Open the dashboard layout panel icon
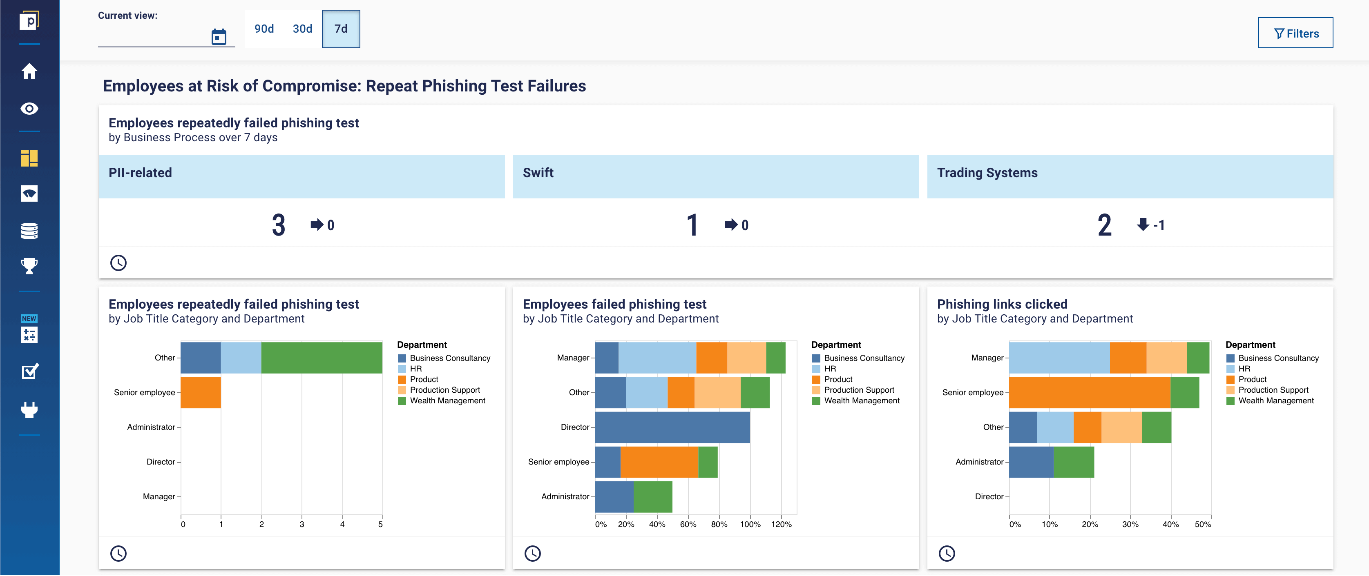This screenshot has width=1369, height=576. 29,158
